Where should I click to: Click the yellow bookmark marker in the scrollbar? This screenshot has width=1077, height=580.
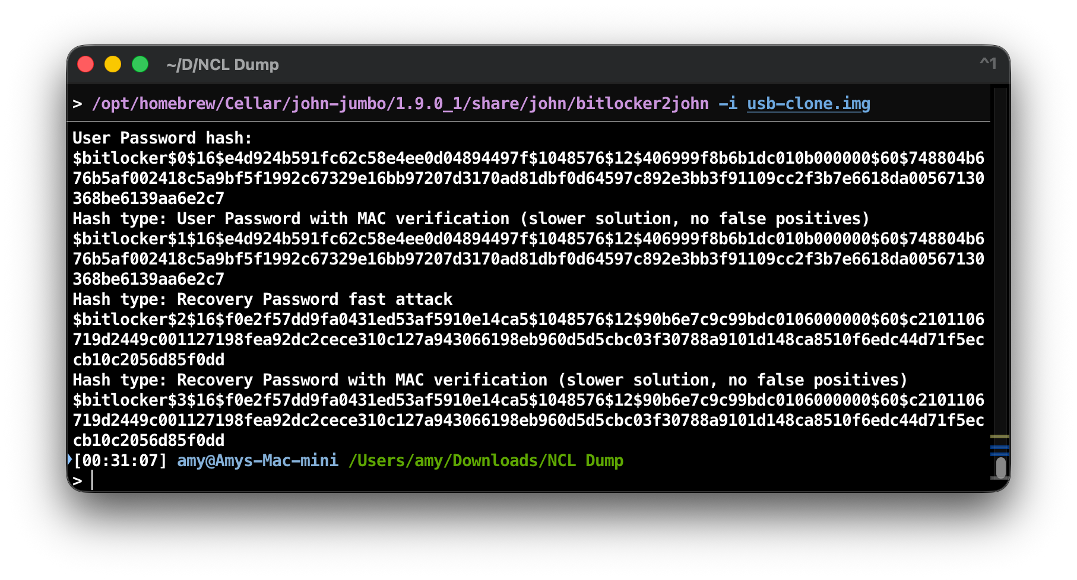pos(999,435)
